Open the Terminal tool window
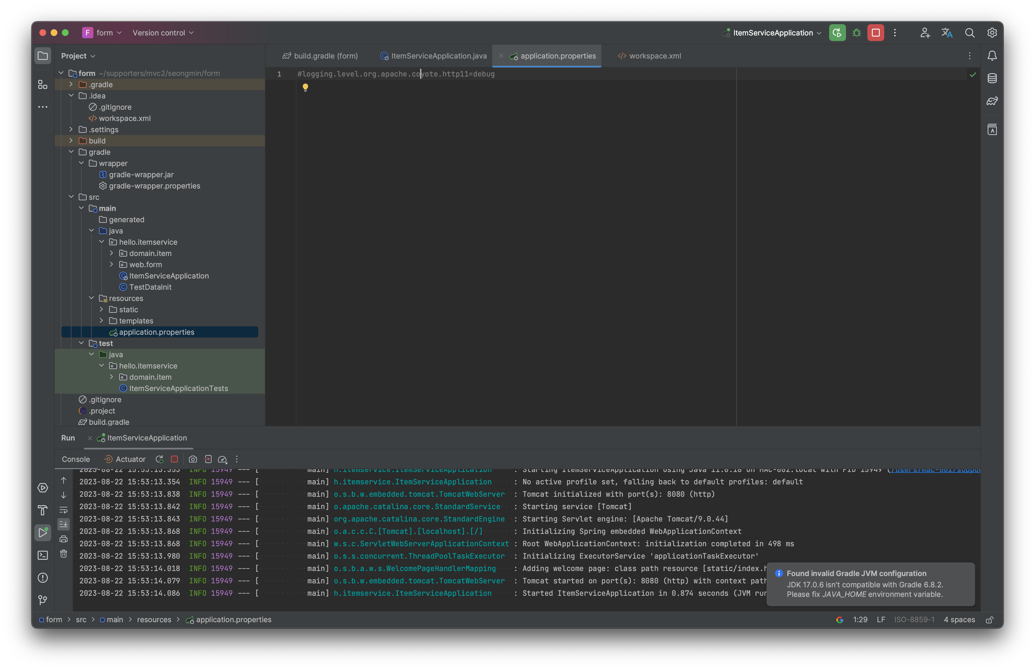The image size is (1035, 670). click(43, 555)
